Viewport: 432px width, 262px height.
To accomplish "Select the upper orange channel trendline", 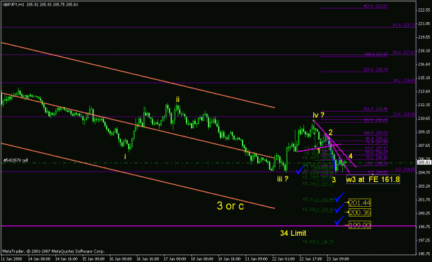I will [138, 75].
